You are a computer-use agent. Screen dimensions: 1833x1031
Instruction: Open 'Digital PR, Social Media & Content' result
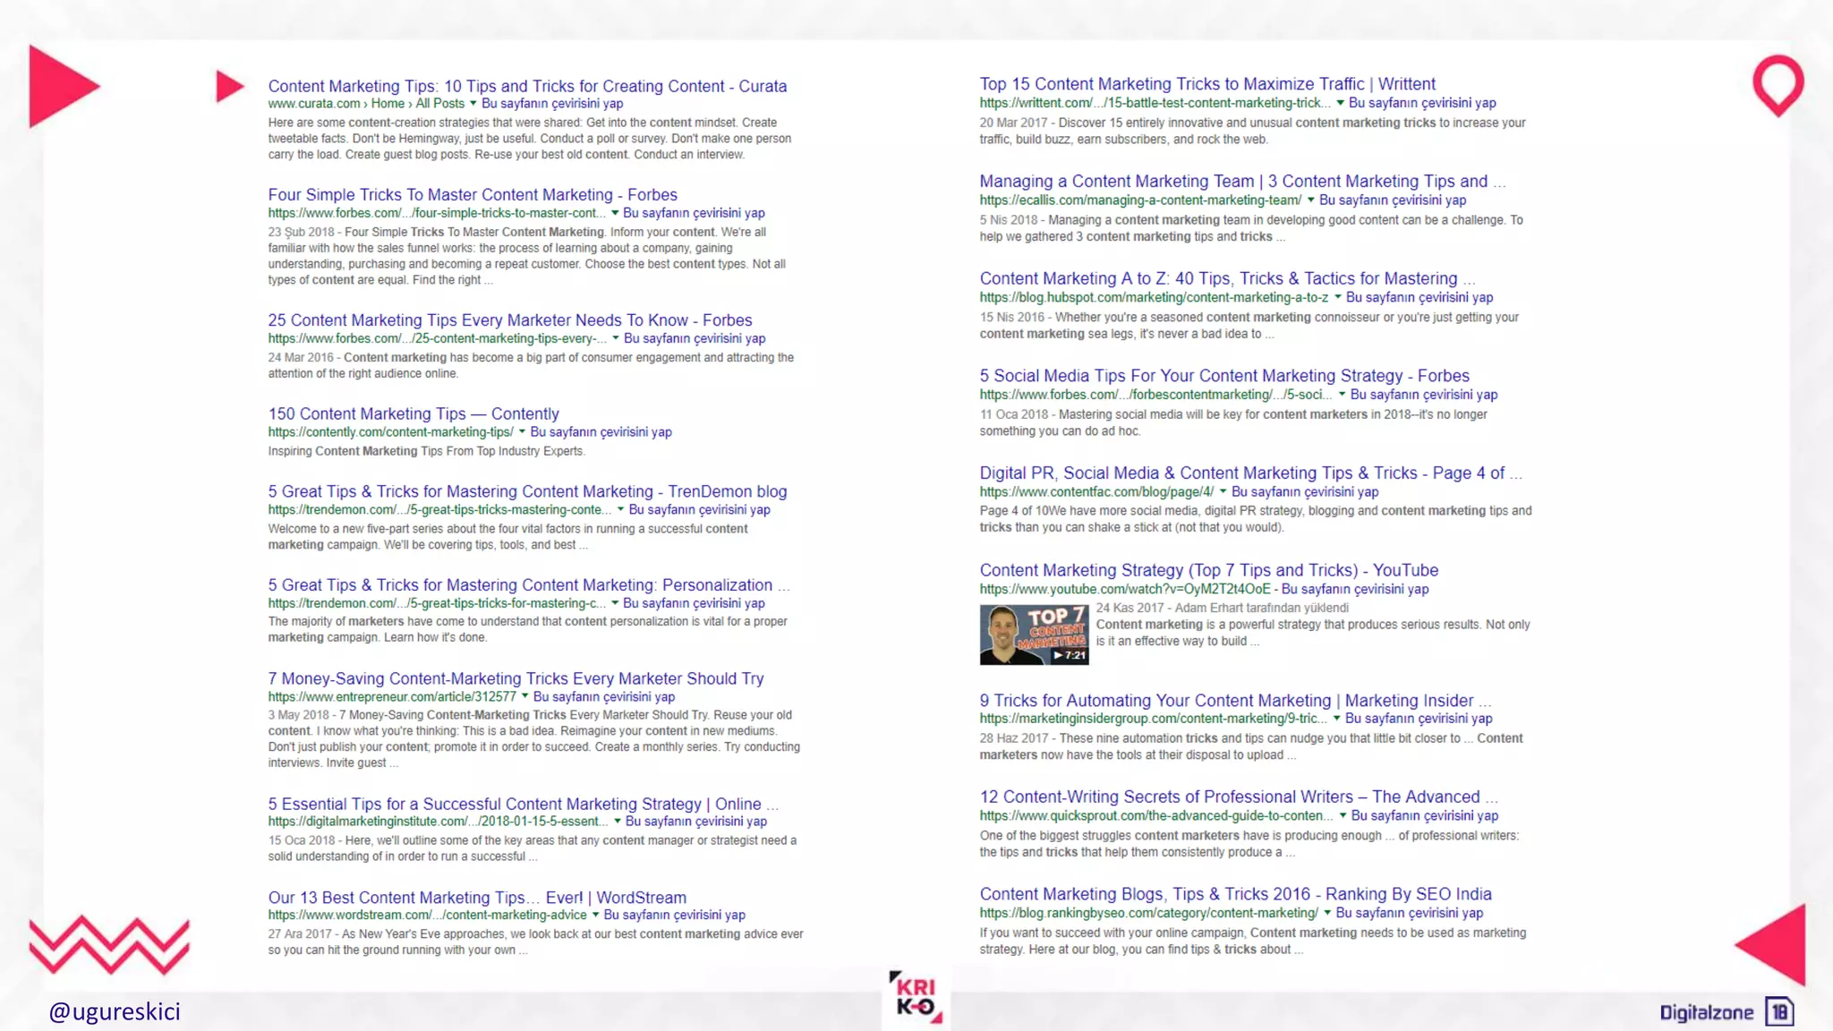(1250, 473)
